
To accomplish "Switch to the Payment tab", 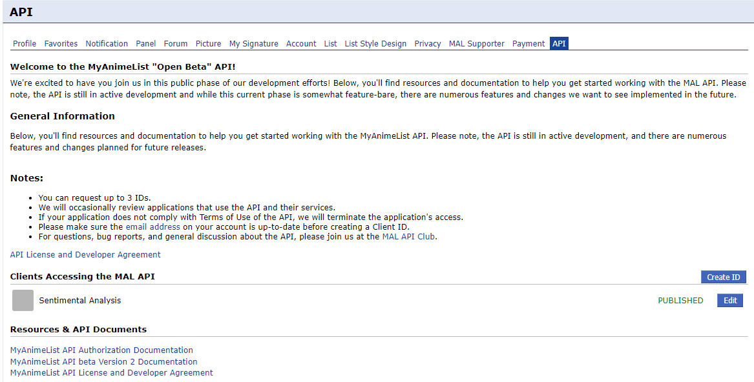I will tap(529, 44).
